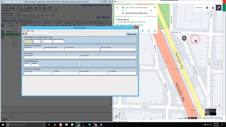This screenshot has height=127, width=226.
Task: Click the Cross Street 2 field
Action: [108, 57]
